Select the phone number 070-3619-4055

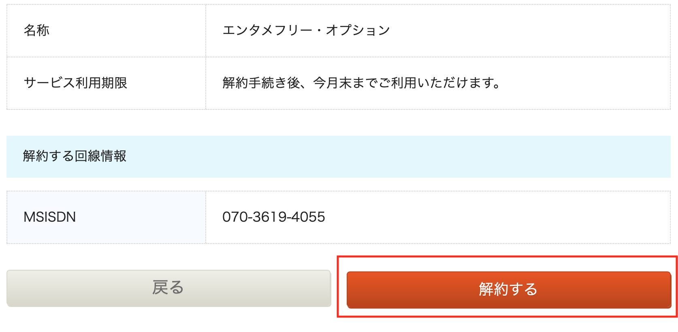tap(273, 217)
